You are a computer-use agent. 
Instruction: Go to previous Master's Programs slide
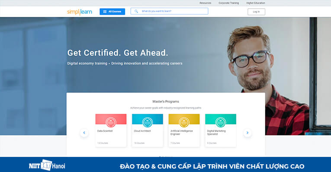click(x=84, y=133)
